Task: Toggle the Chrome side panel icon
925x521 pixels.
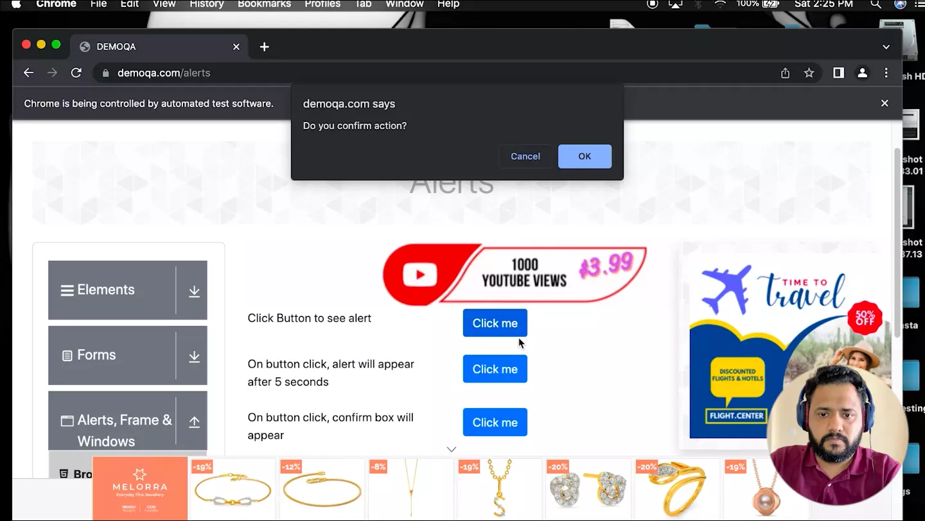Action: [838, 73]
